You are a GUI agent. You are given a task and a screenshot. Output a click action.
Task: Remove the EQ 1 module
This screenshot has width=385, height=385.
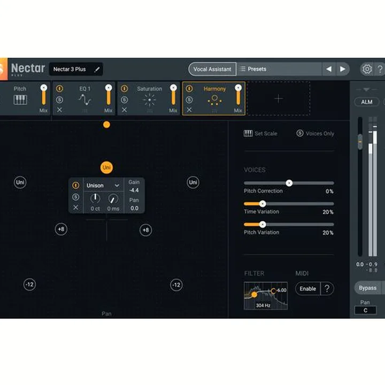click(59, 110)
